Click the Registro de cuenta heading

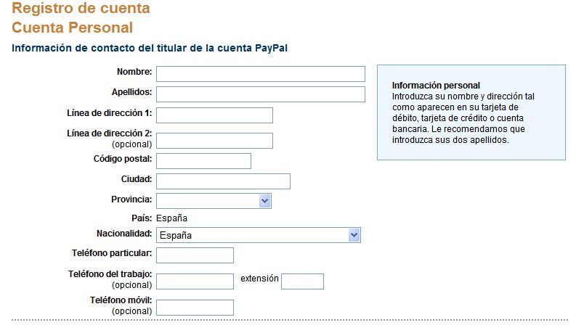point(81,8)
